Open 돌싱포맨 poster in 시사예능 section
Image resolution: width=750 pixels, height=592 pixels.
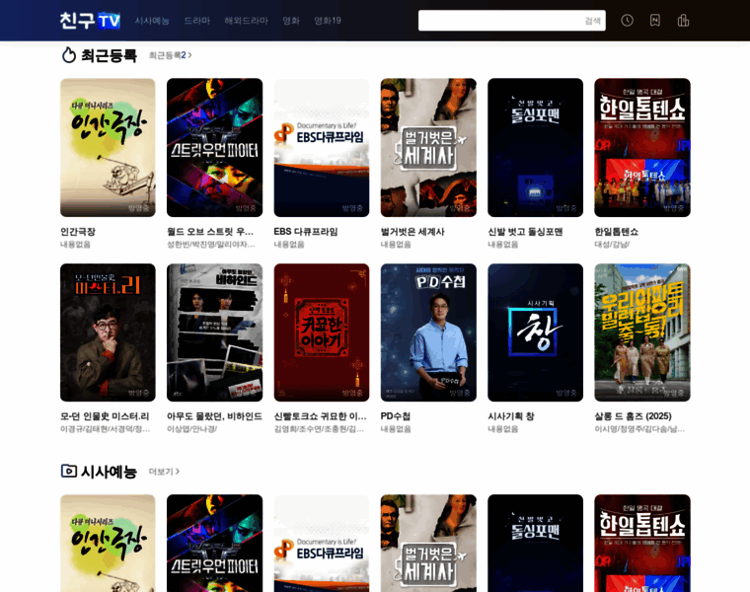tap(535, 544)
